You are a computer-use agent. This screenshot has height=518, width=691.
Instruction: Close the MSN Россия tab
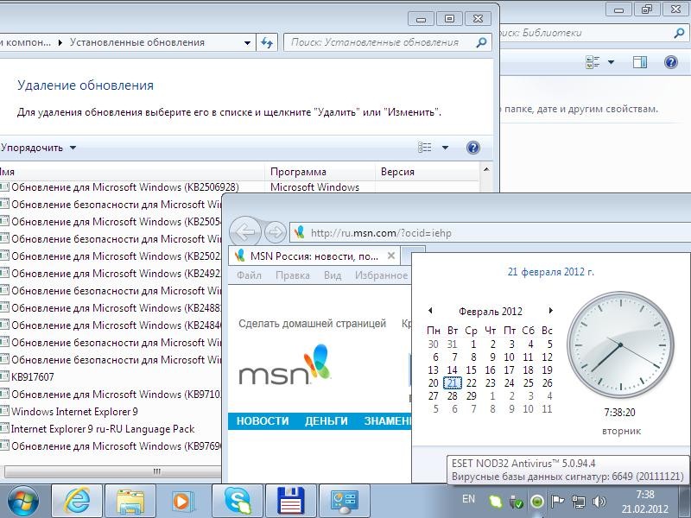(391, 256)
